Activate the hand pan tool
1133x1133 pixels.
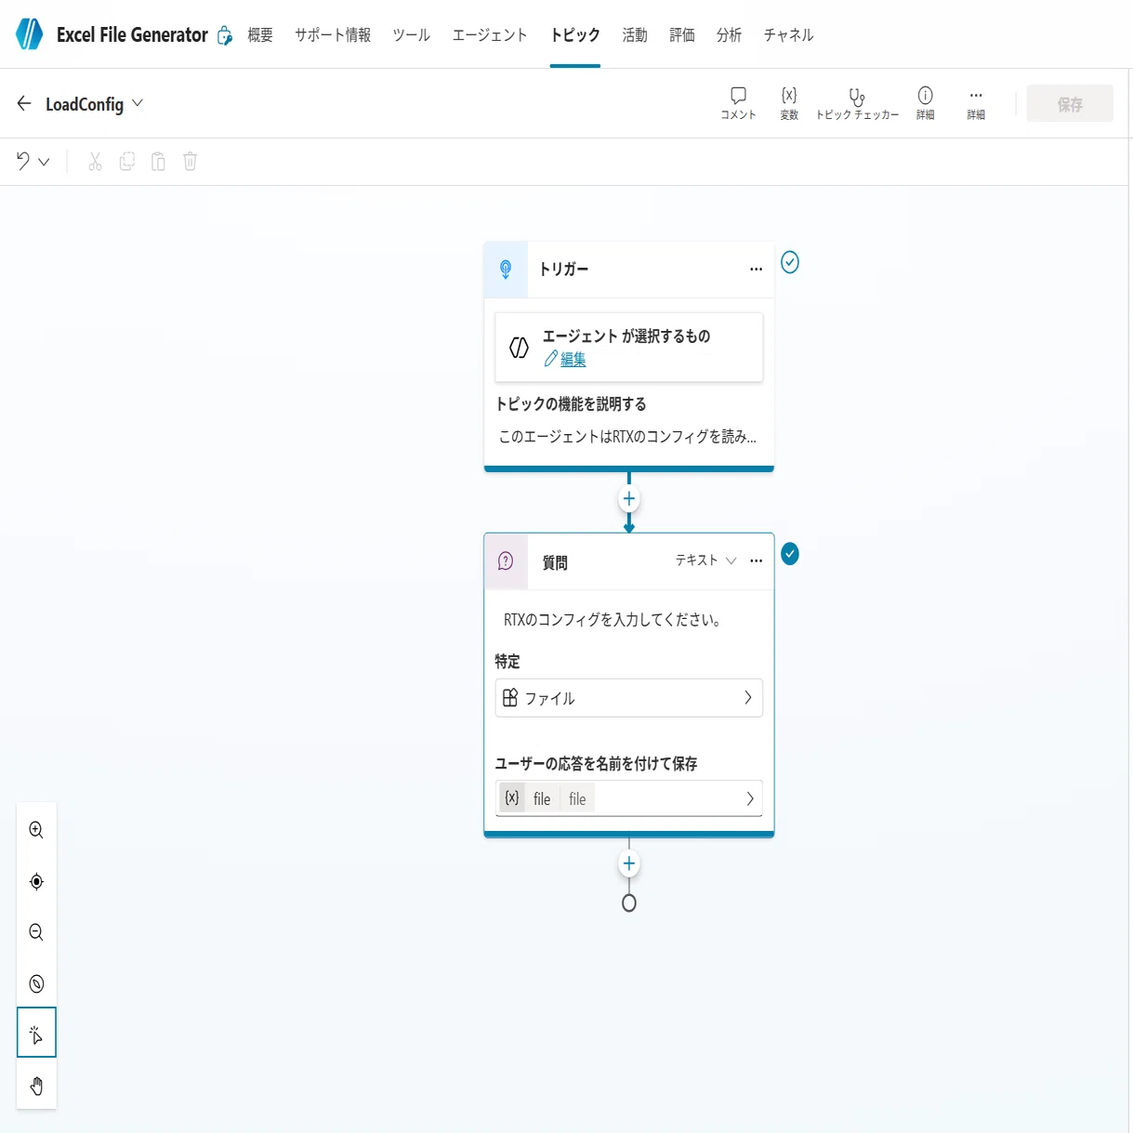pyautogui.click(x=36, y=1086)
